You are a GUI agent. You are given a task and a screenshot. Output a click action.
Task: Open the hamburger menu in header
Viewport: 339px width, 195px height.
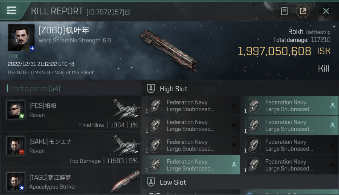click(x=11, y=10)
